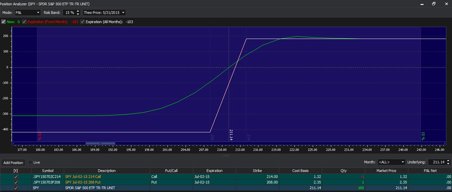The width and height of the screenshot is (452, 192).
Task: Click the Underlying price input field
Action: (x=436, y=162)
